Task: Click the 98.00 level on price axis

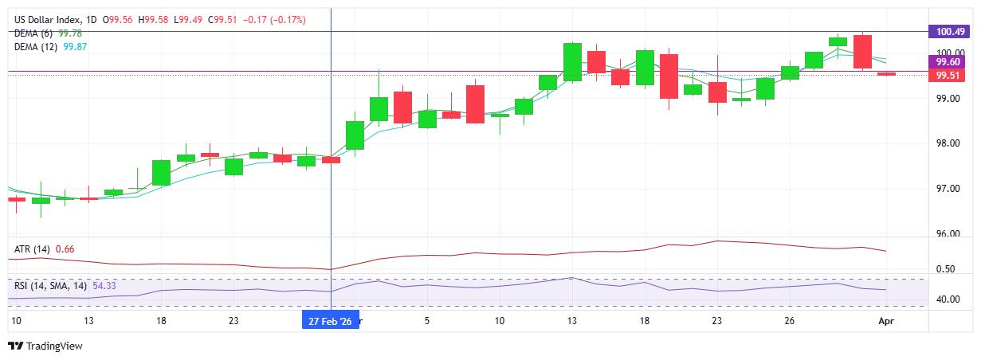Action: (x=948, y=144)
